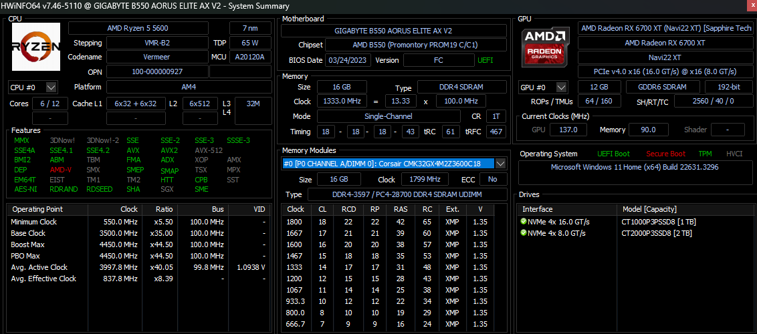757x334 pixels.
Task: Click the A20120A MCU value
Action: 250,57
